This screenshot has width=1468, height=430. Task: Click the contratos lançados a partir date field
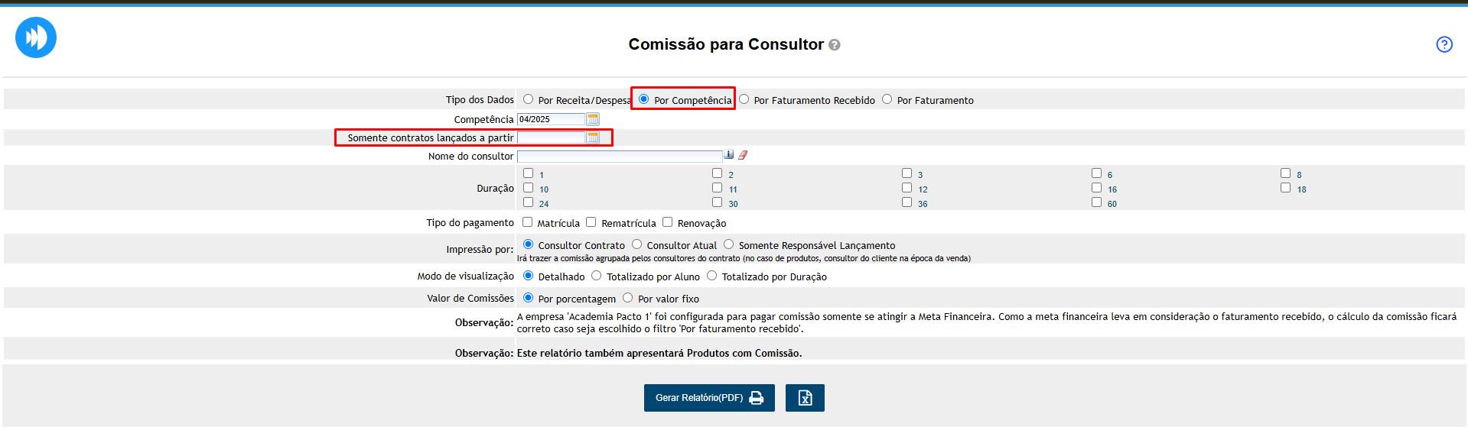point(551,137)
